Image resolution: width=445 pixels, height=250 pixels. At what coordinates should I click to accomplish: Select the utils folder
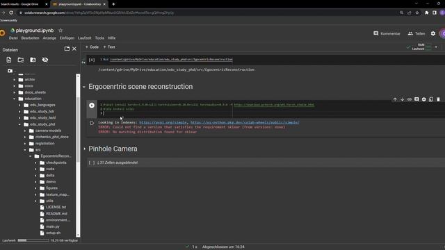click(49, 201)
